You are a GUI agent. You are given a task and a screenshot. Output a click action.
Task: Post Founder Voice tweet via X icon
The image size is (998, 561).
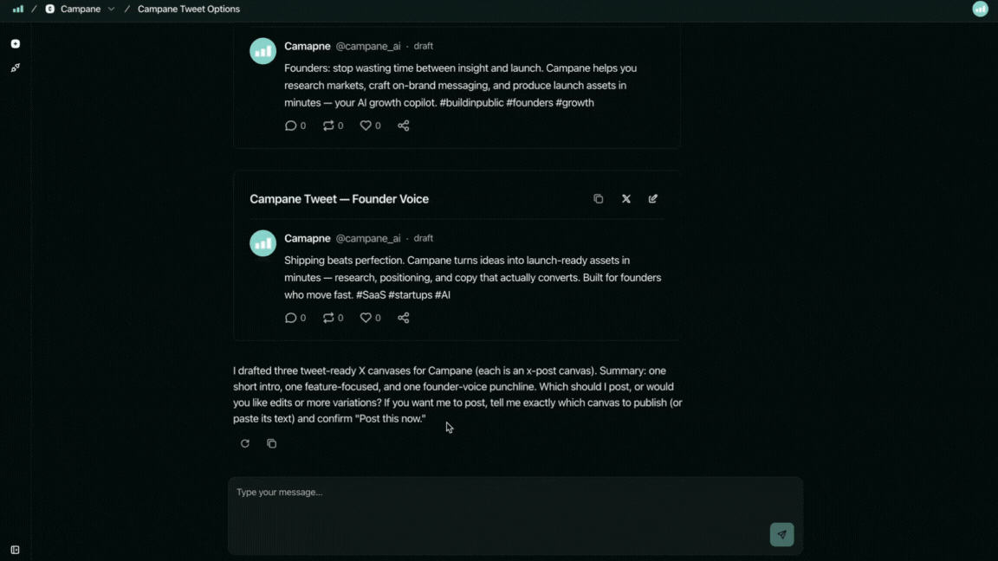[x=626, y=199]
